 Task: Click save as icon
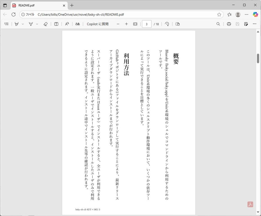coord(246,24)
